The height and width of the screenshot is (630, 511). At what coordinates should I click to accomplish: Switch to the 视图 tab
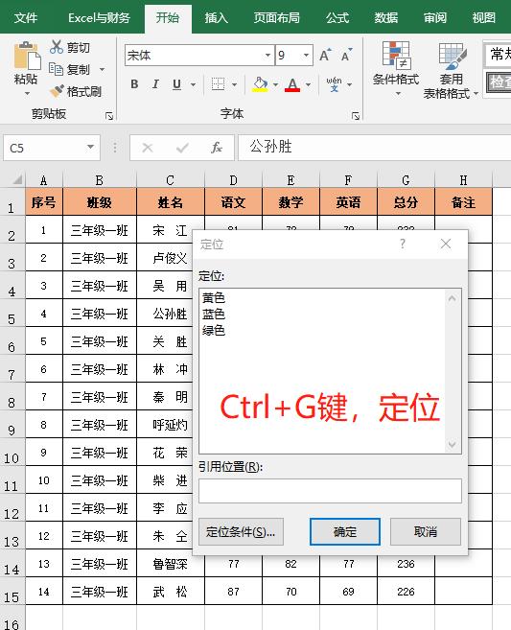tap(484, 17)
